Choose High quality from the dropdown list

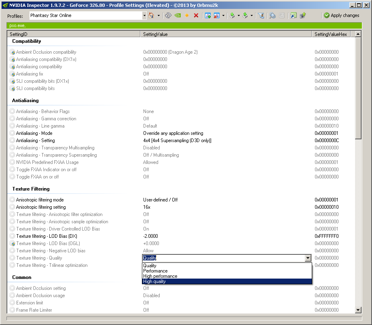coord(227,281)
